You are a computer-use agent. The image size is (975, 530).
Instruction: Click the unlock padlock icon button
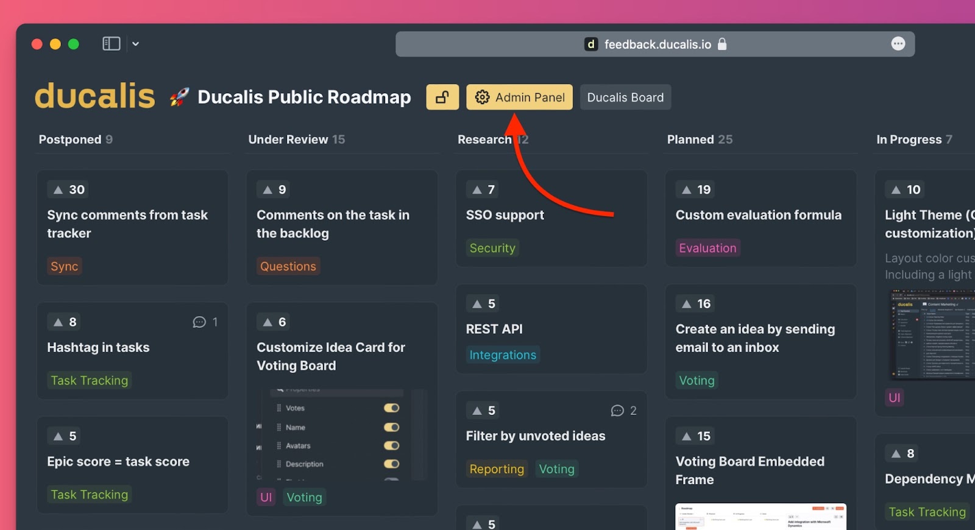442,97
